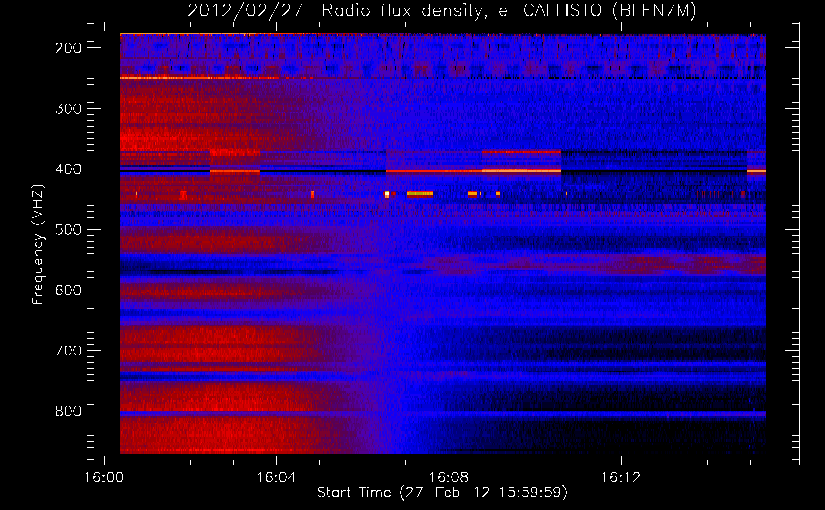Click the 16:00 time tick label
825x510 pixels.
(104, 478)
